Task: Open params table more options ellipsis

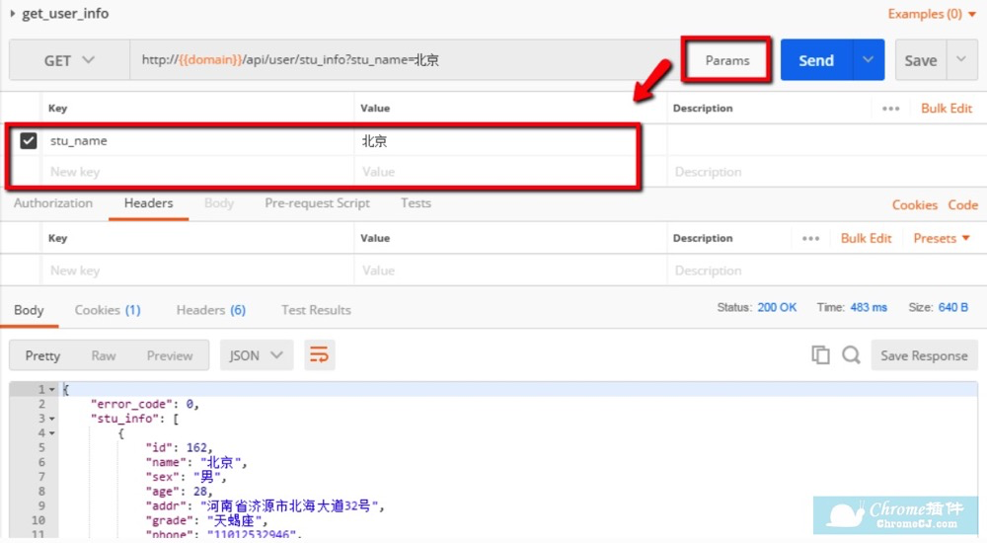Action: 890,109
